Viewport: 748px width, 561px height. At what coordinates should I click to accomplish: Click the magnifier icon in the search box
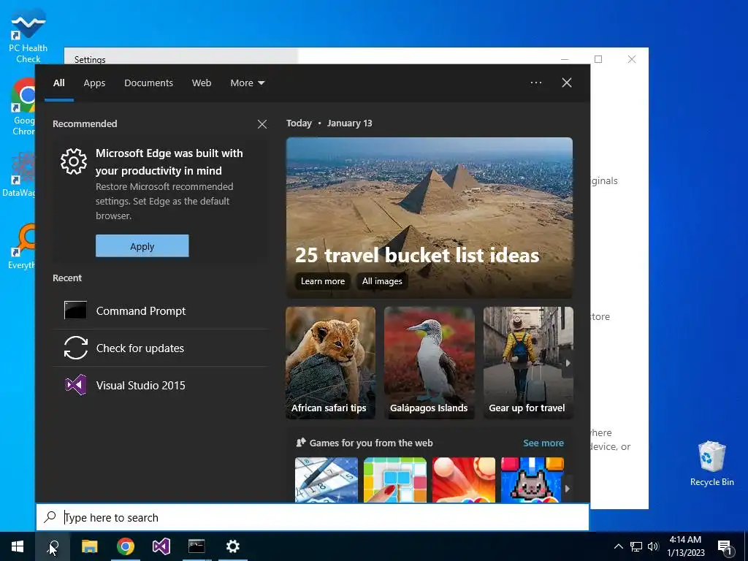[50, 517]
